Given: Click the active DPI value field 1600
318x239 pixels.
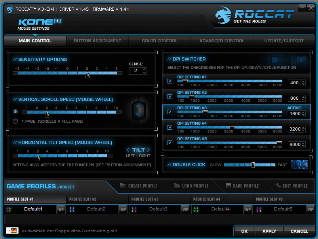Looking at the screenshot, I should coord(295,114).
